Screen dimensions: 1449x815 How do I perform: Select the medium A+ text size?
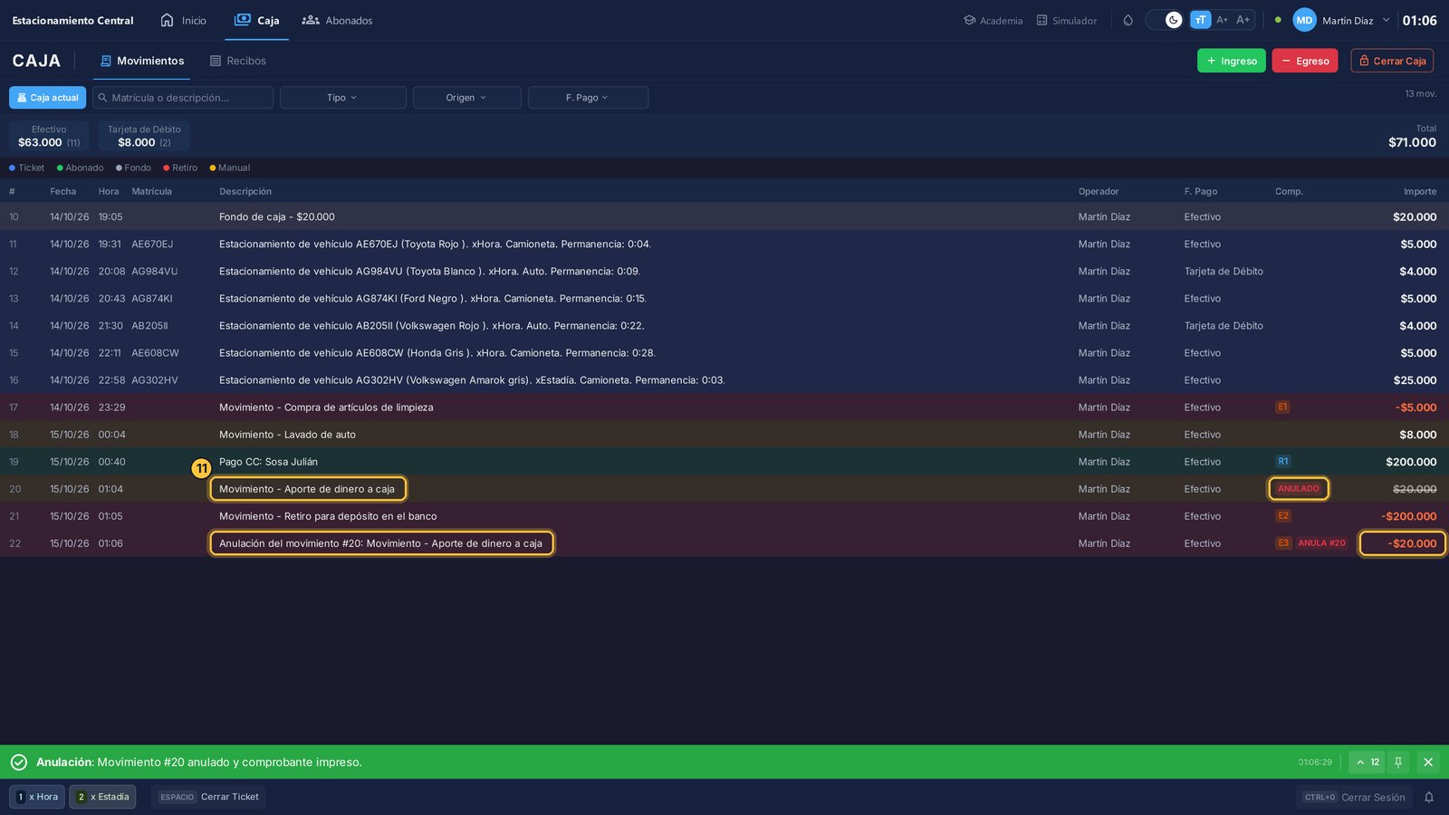coord(1222,20)
